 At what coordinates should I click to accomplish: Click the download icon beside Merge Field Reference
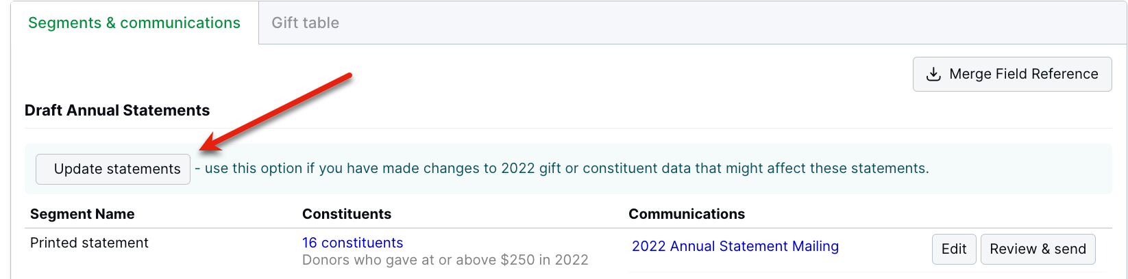[x=933, y=74]
